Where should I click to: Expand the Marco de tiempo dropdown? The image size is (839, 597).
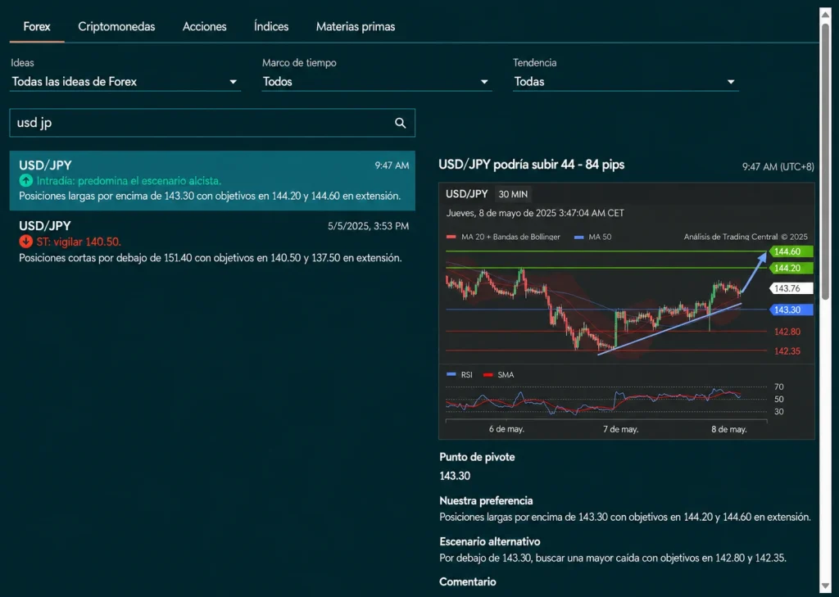click(x=376, y=82)
